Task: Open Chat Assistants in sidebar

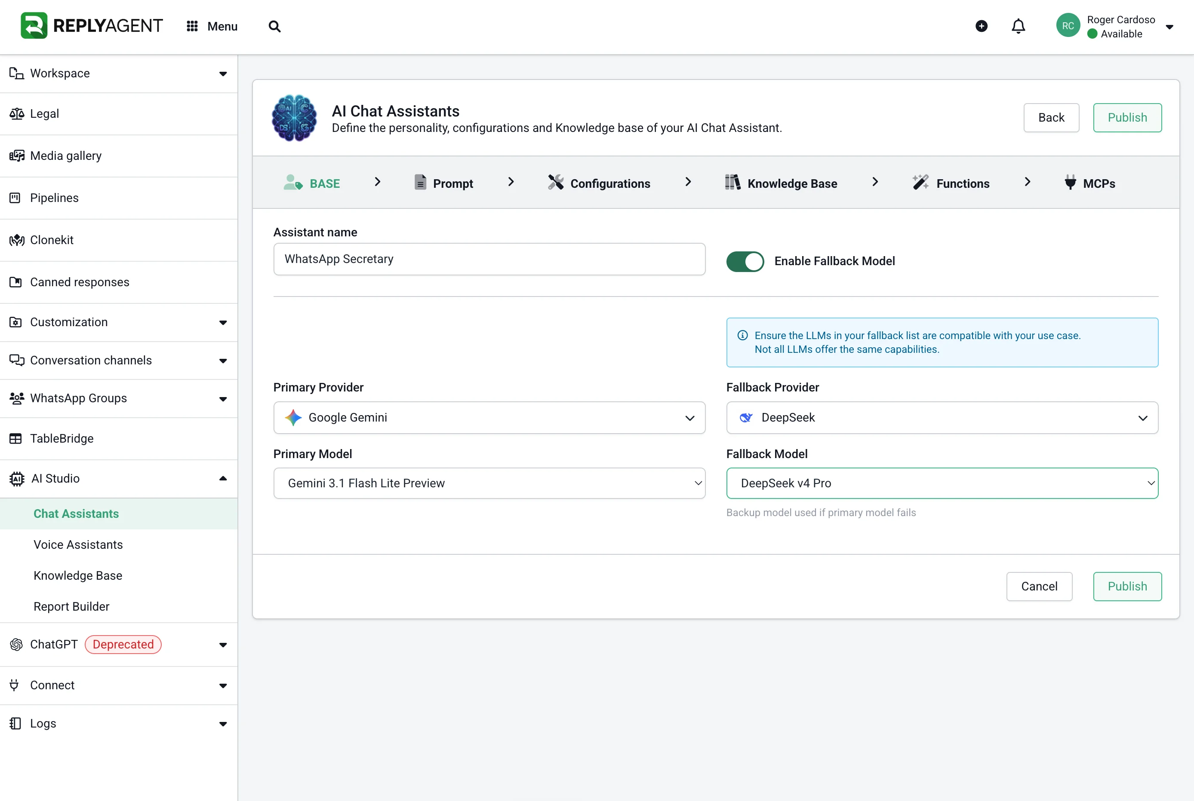Action: click(119, 514)
